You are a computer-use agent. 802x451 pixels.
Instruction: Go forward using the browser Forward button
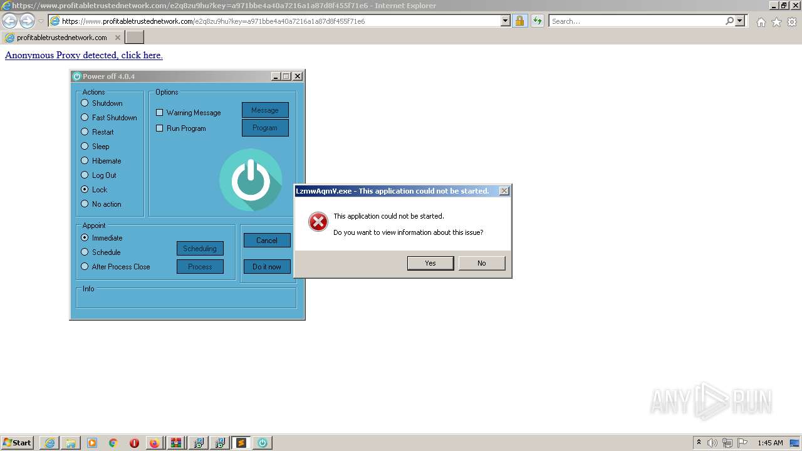click(x=27, y=21)
